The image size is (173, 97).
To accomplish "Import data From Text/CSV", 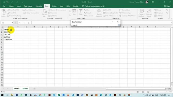I will pyautogui.click(x=13, y=10).
